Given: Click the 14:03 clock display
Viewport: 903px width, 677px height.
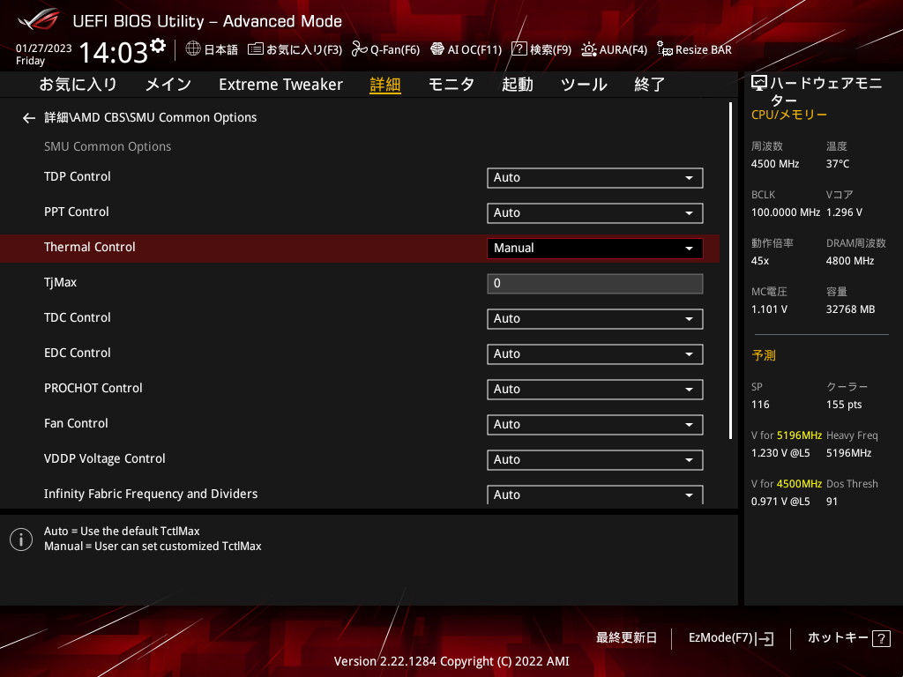Looking at the screenshot, I should pyautogui.click(x=114, y=52).
